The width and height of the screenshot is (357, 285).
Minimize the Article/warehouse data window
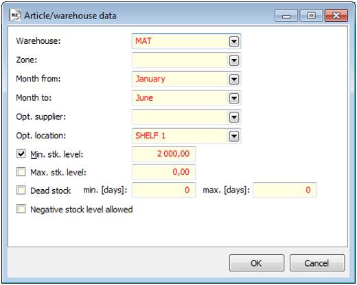click(286, 16)
